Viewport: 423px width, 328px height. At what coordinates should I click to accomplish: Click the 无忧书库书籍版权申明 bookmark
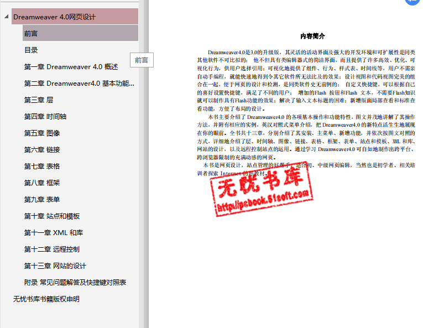[x=46, y=299]
